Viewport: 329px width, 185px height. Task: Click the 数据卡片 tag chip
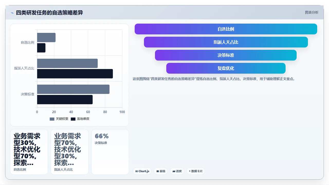point(196,171)
